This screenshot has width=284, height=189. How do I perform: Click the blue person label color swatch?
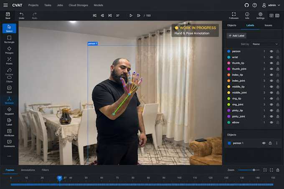[x=228, y=51]
